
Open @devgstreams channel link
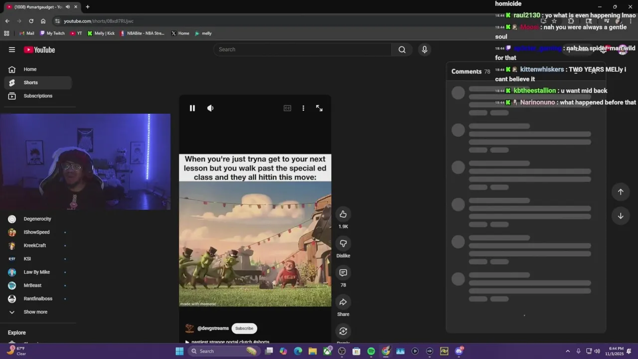[x=213, y=328]
